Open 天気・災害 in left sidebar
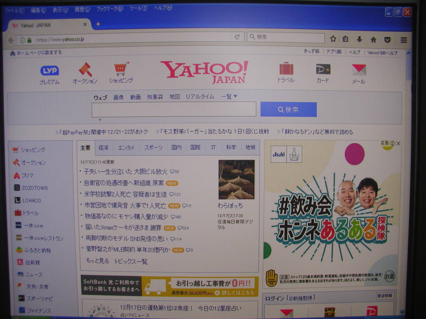This screenshot has width=426, height=319. click(x=37, y=286)
